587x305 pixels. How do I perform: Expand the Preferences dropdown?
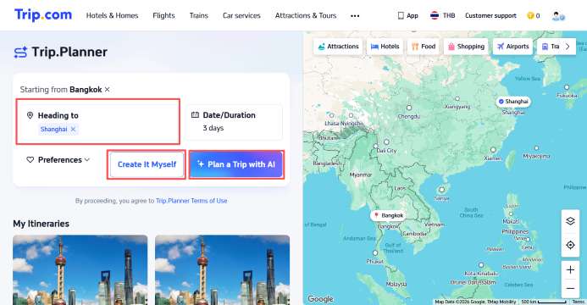click(x=58, y=160)
